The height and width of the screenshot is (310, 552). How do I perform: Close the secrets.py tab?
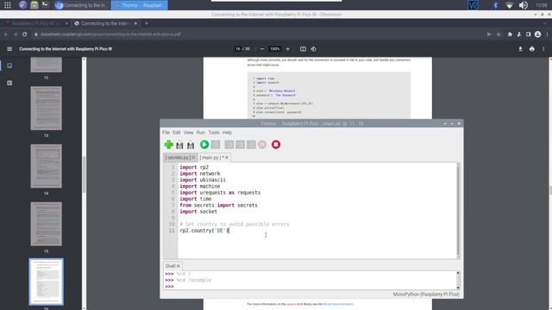193,158
